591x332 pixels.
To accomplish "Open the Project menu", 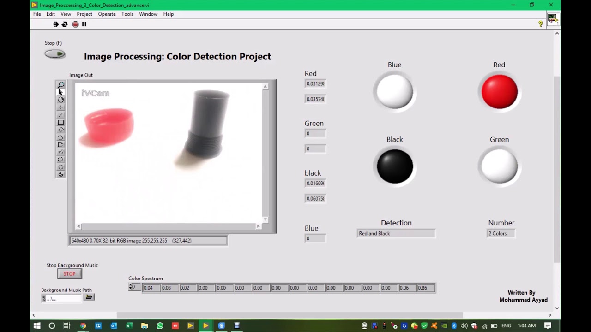I will [84, 14].
